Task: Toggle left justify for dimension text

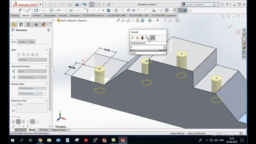Action: (x=13, y=122)
